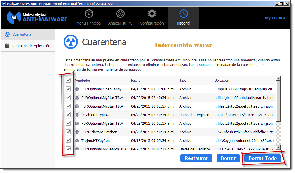Close the Malwarebytes window
295x173 pixels.
point(286,3)
